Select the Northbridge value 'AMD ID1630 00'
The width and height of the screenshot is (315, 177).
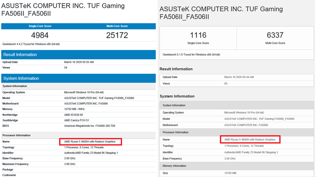tap(73, 115)
